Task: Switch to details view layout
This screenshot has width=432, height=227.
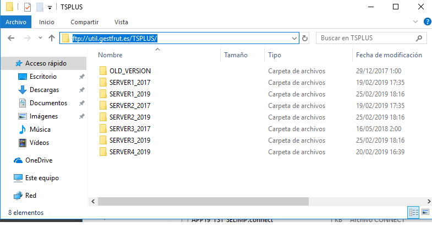Action: (414, 212)
